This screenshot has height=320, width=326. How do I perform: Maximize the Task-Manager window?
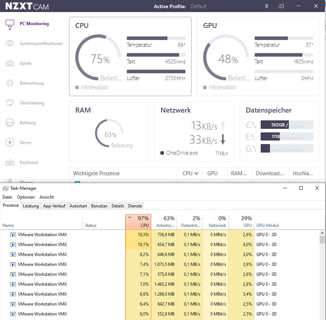[301, 188]
